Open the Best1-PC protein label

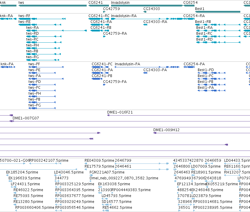click(x=206, y=76)
